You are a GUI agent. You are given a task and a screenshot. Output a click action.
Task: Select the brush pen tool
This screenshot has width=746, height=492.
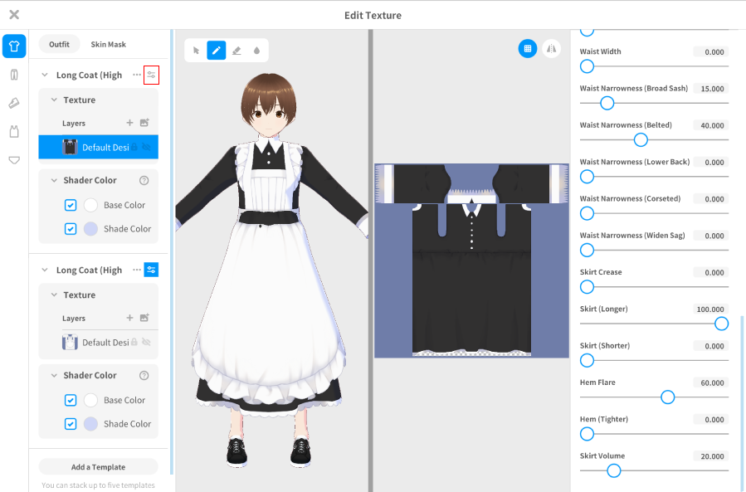(x=217, y=51)
